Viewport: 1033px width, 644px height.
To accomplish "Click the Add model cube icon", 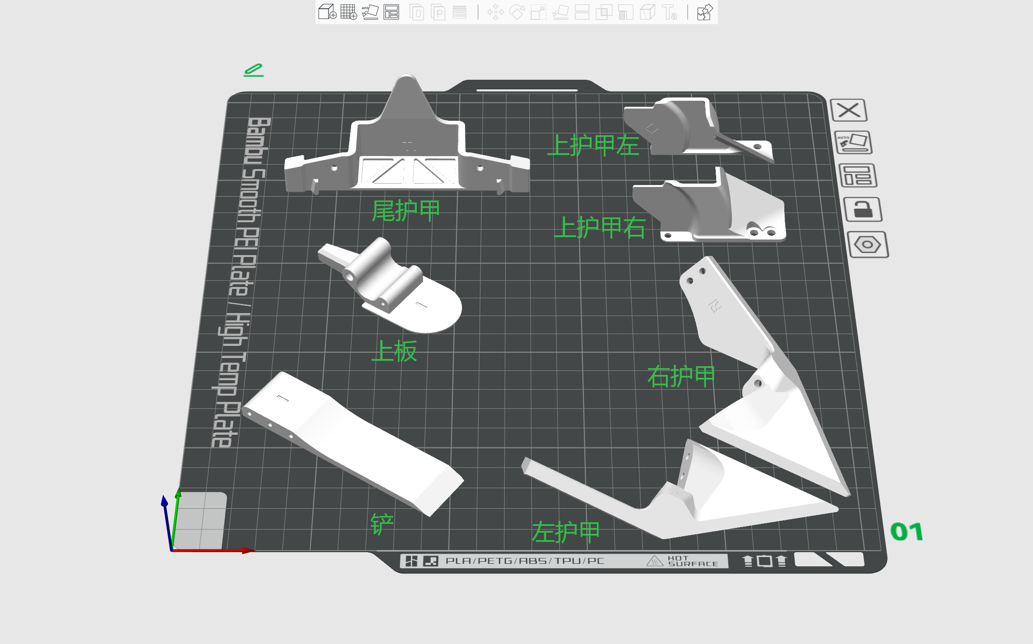I will click(327, 12).
